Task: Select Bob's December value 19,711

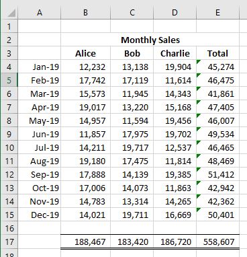Action: (x=132, y=215)
